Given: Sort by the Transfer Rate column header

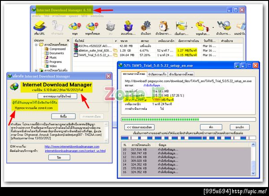Looking at the screenshot, I should pos(189,41).
